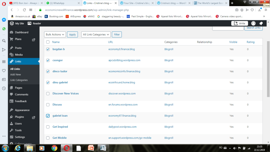Expand the All Link Categories dropdown

[x=96, y=34]
